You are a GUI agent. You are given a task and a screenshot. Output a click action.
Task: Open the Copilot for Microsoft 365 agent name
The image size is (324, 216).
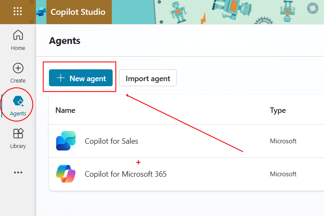pos(125,174)
